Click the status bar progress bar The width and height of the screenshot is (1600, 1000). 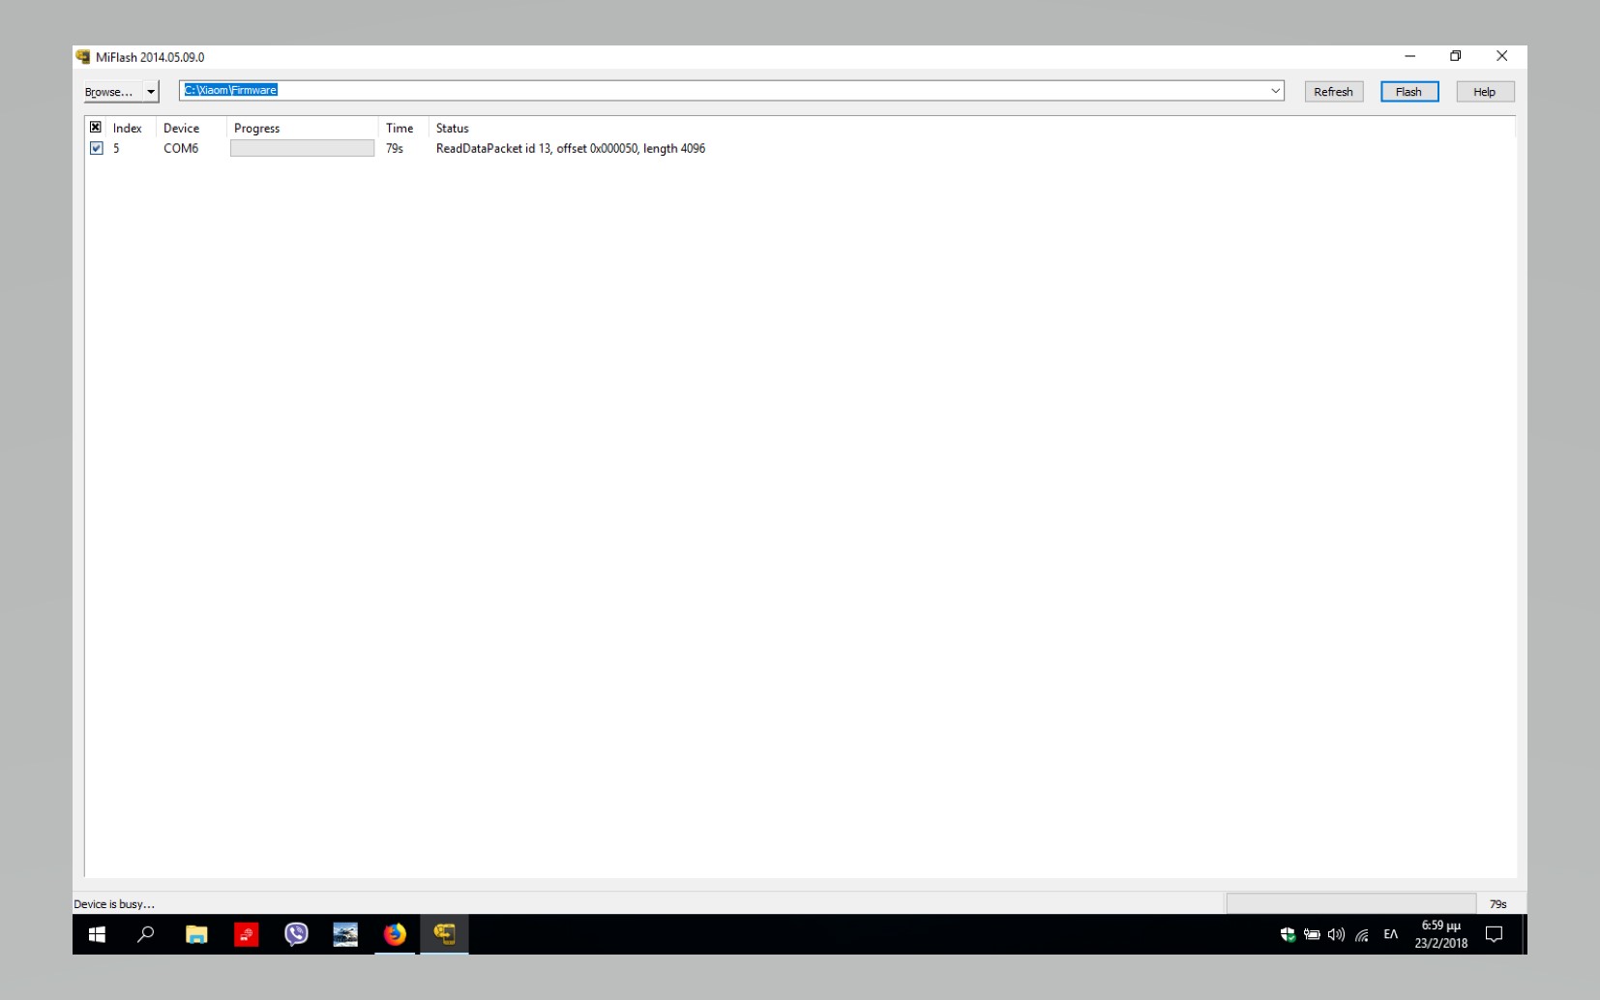(1350, 903)
